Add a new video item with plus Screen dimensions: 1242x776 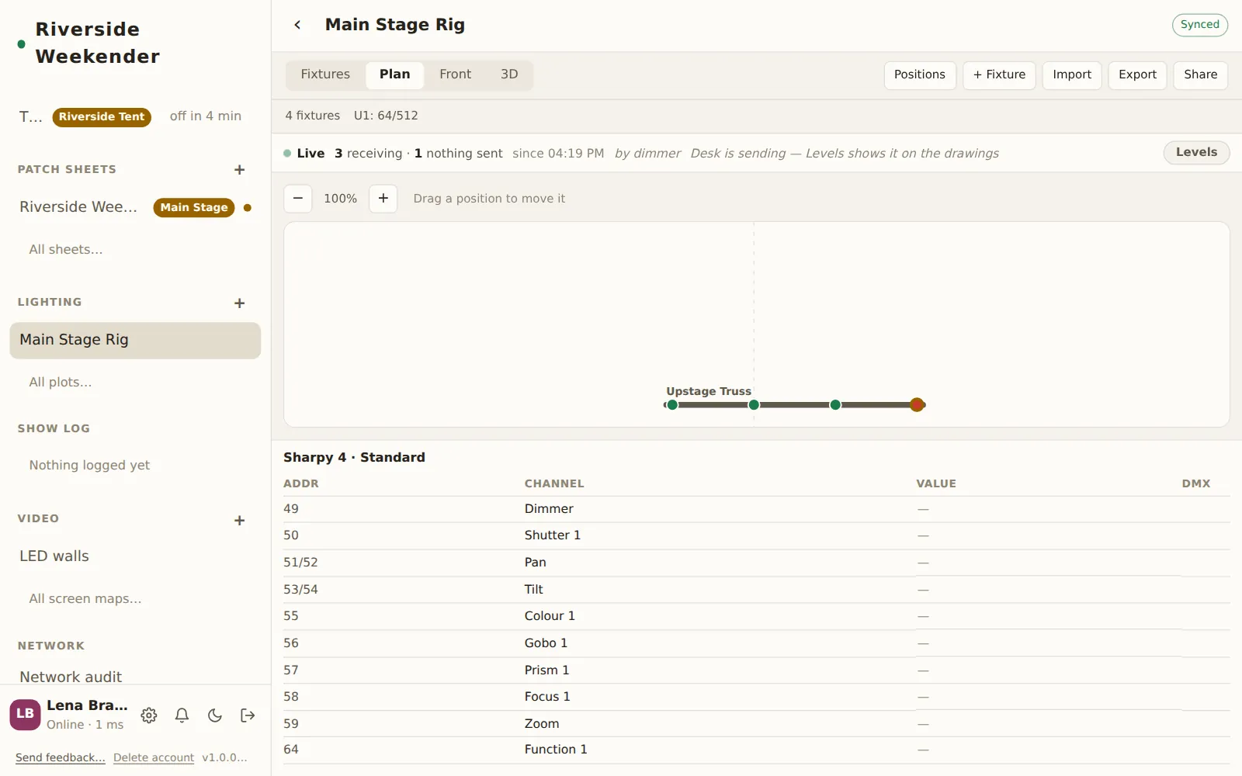[239, 521]
